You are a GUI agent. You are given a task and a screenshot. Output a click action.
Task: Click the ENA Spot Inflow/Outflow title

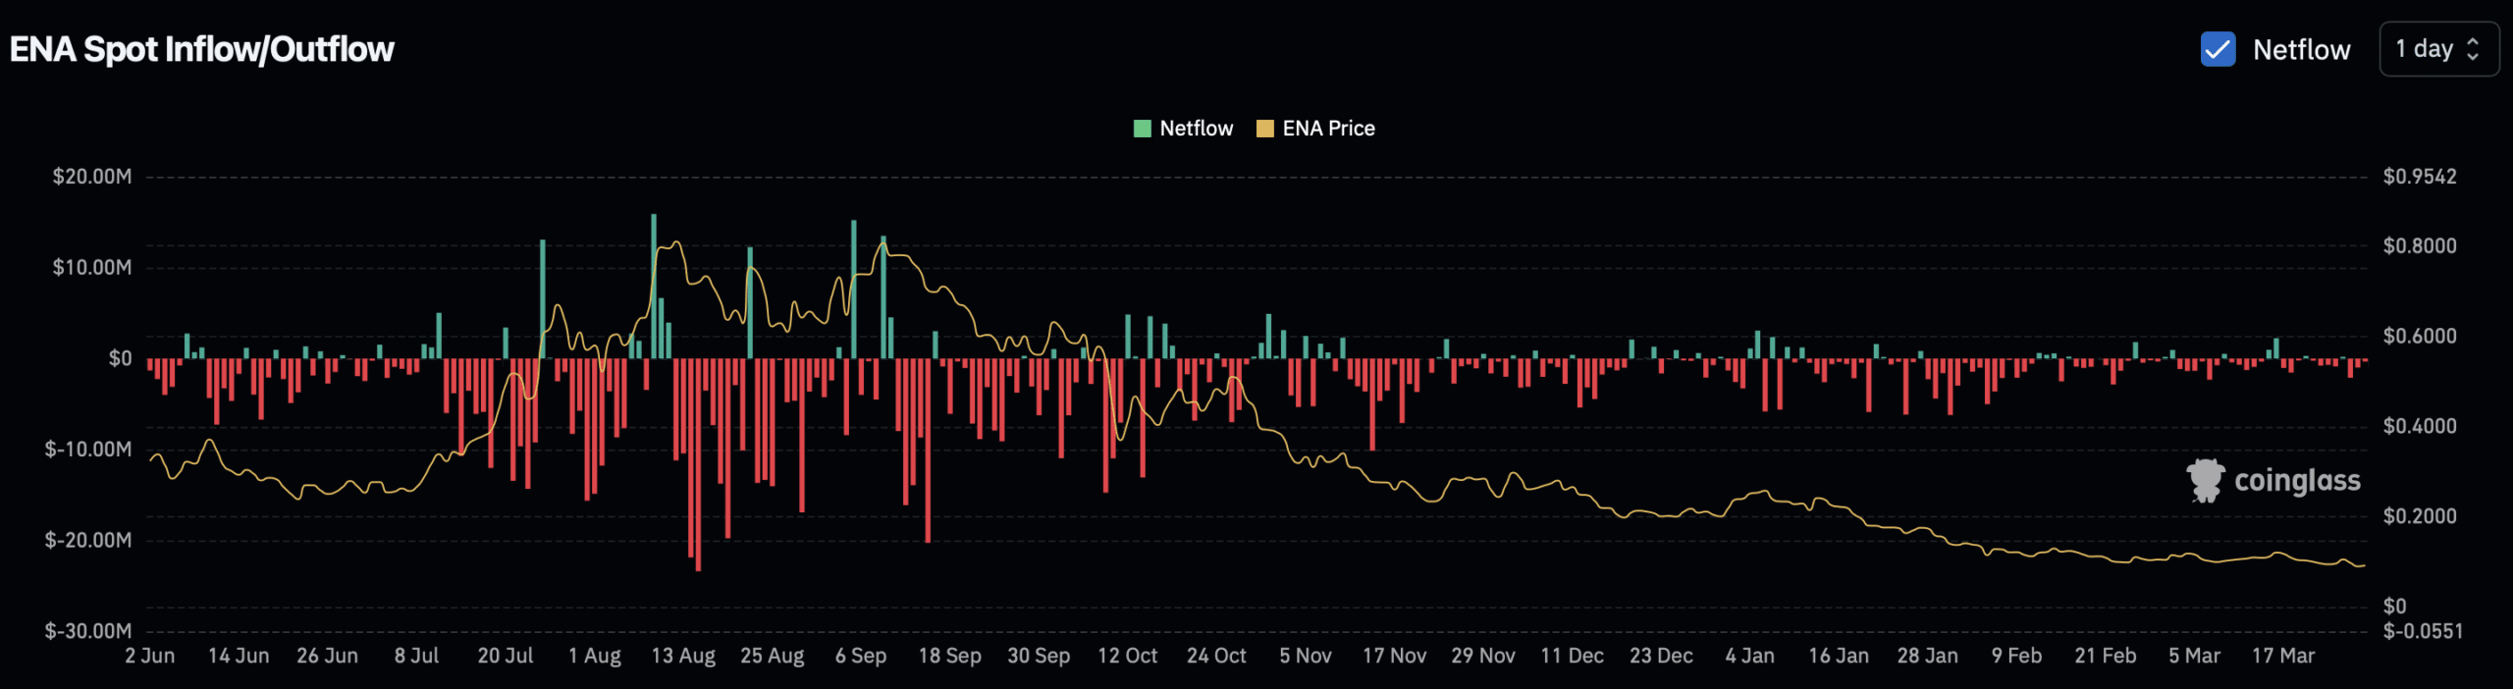201,49
